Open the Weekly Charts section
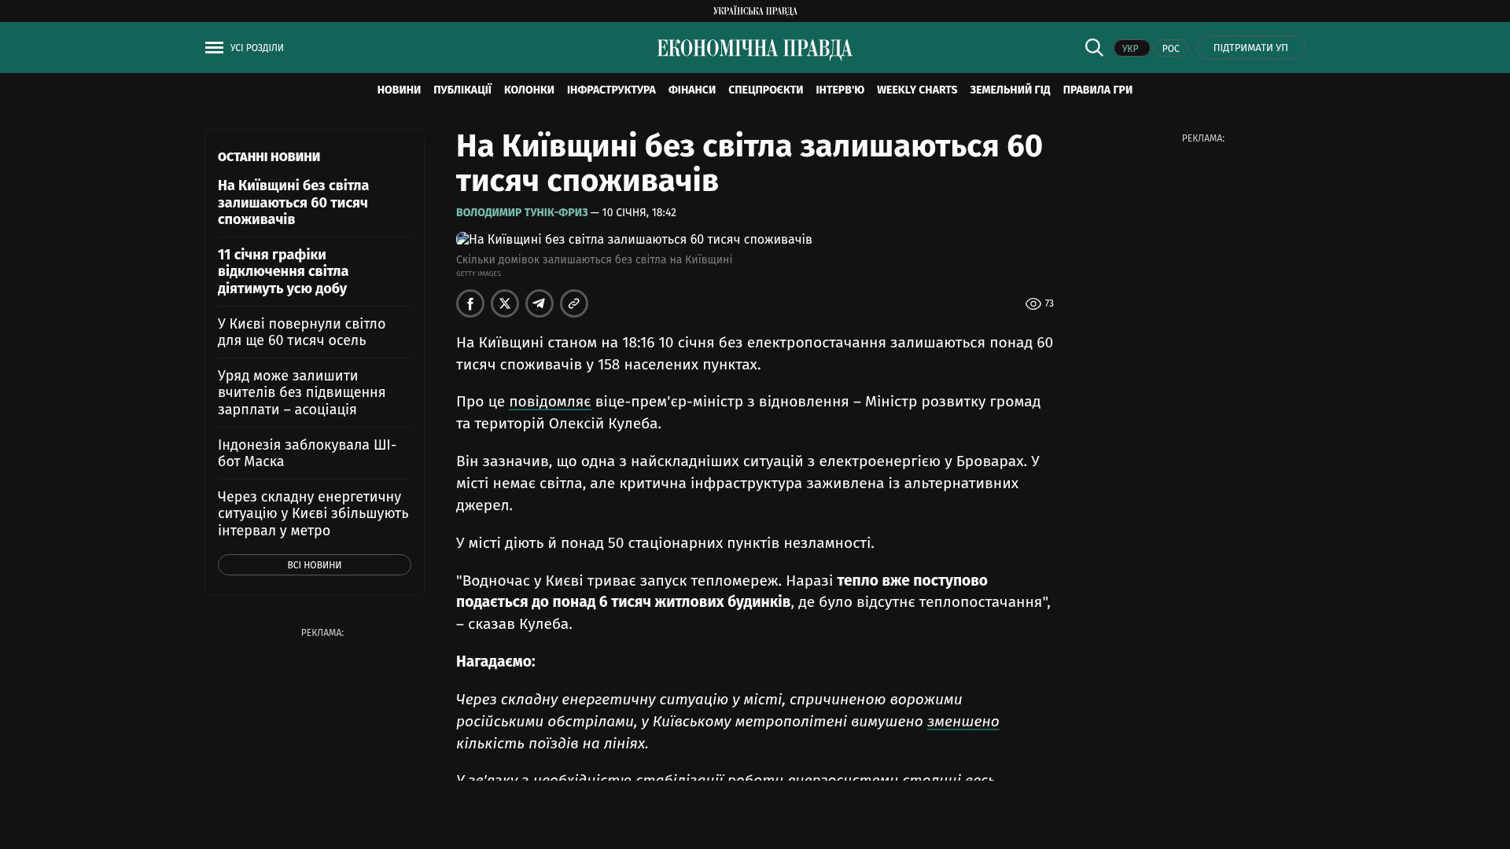This screenshot has height=849, width=1510. (x=916, y=90)
